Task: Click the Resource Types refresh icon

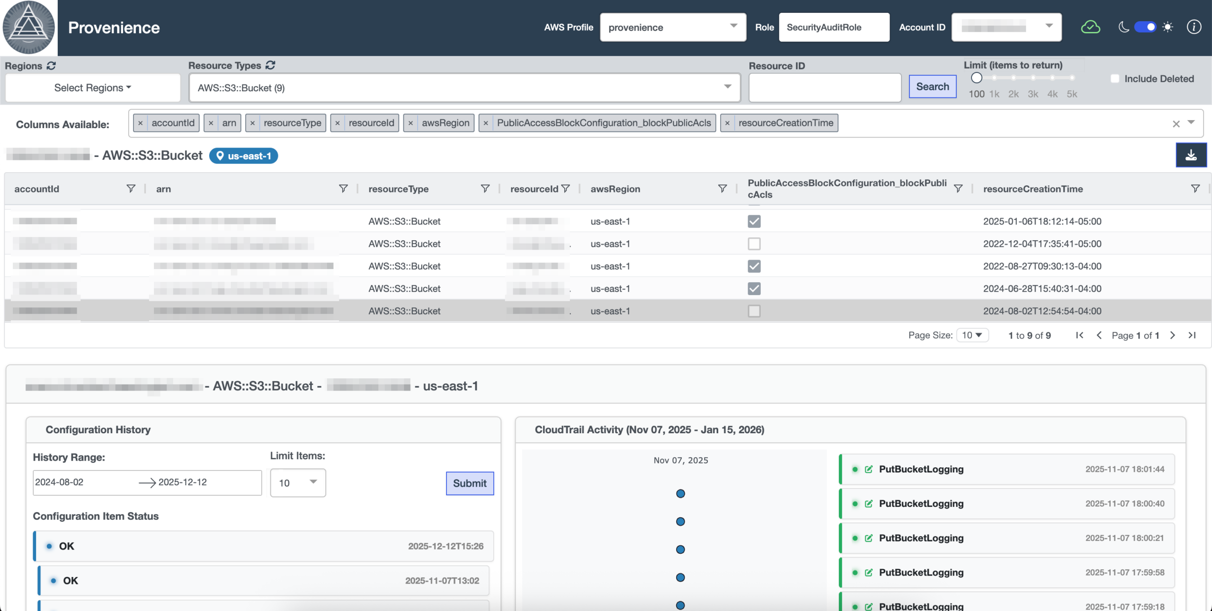Action: click(x=270, y=65)
